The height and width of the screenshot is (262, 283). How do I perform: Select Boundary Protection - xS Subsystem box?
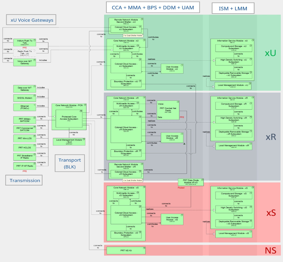[x=126, y=234]
